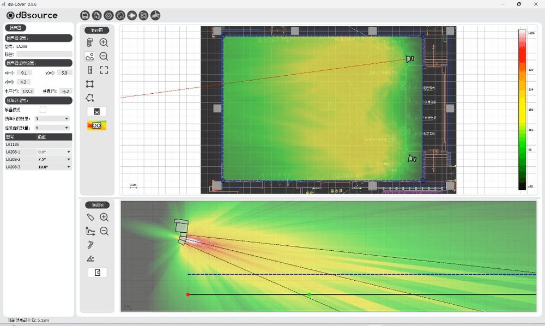Expand the LA208-2 angle dropdown at 7.5°
545x326 pixels.
(x=54, y=160)
